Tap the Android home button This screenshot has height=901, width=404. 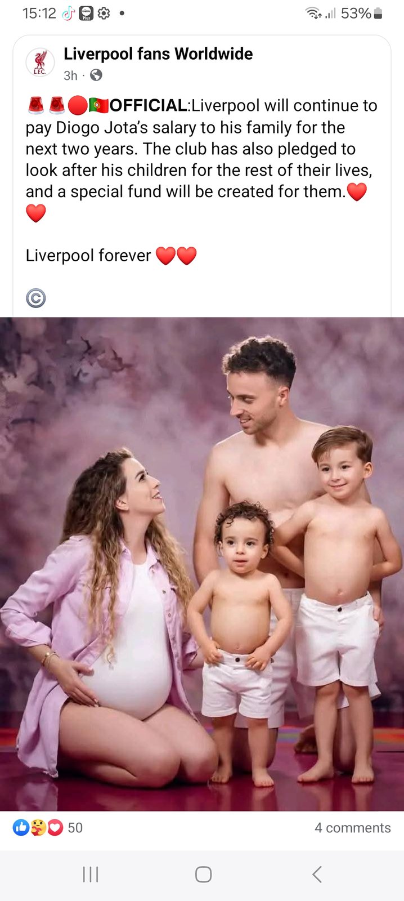click(203, 874)
